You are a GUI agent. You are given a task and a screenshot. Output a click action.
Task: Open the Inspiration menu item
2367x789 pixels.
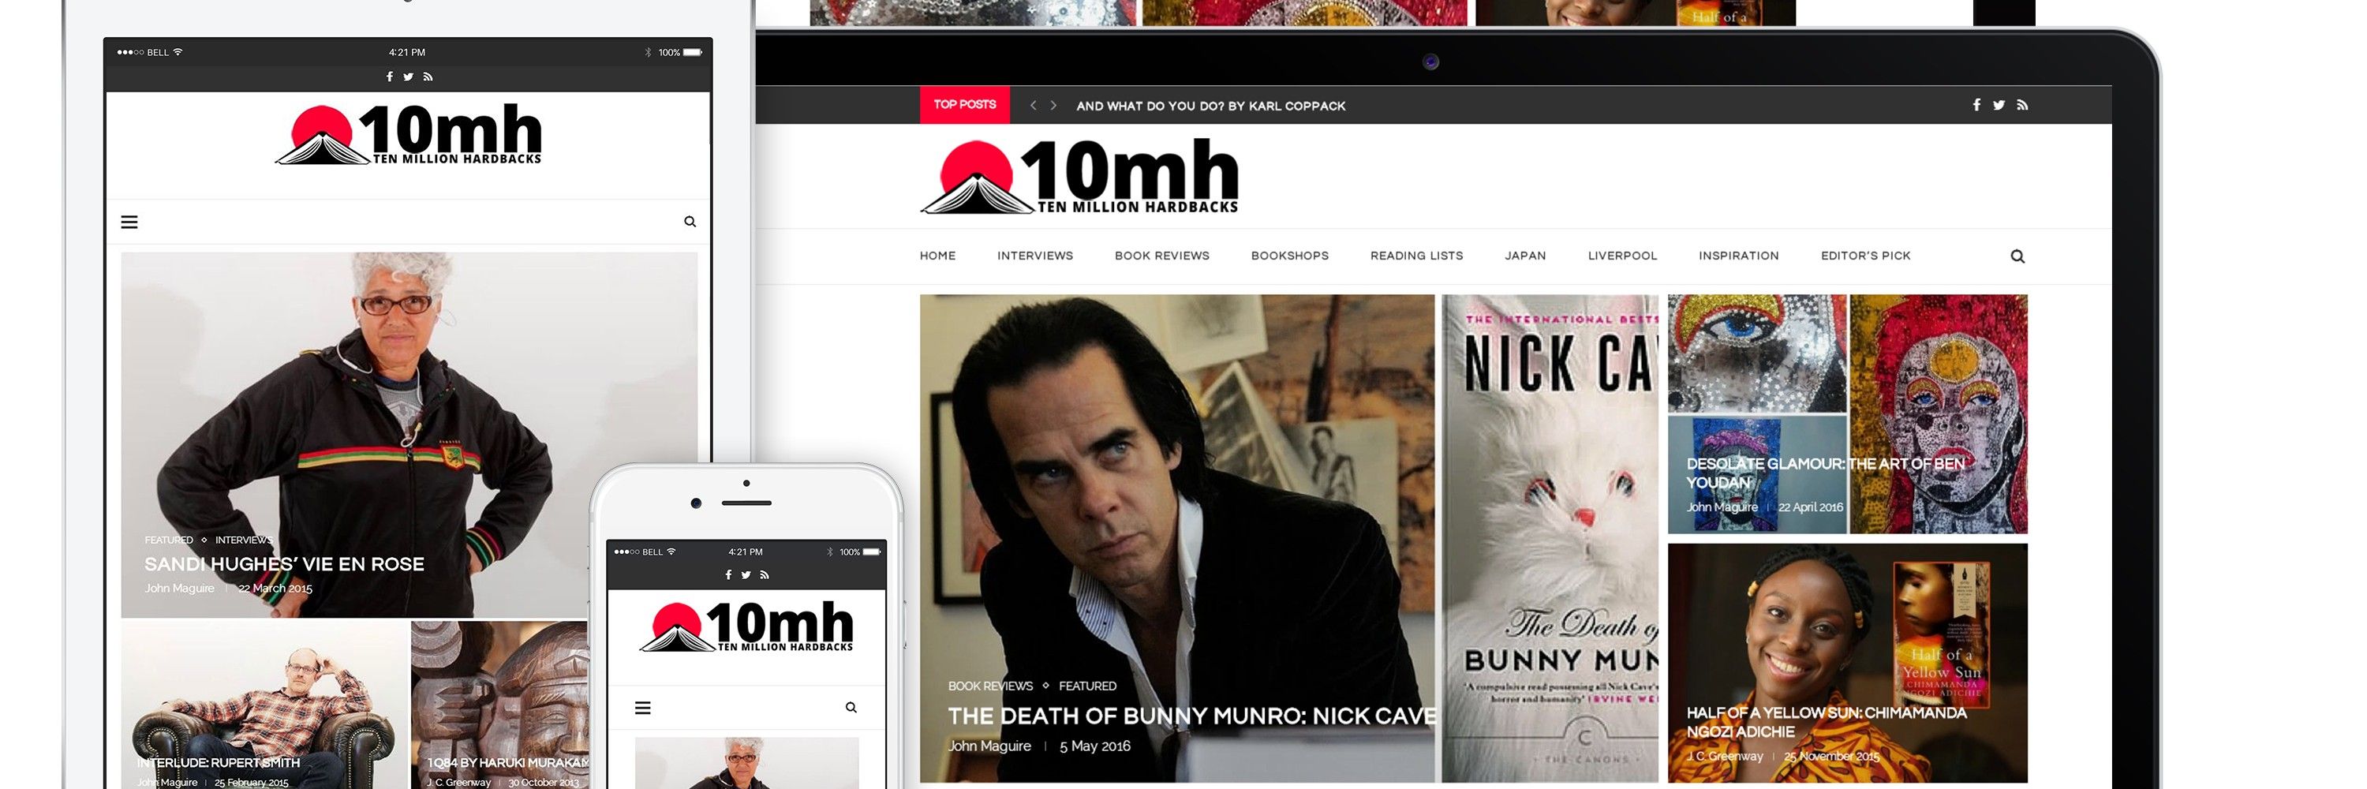[x=1738, y=256]
